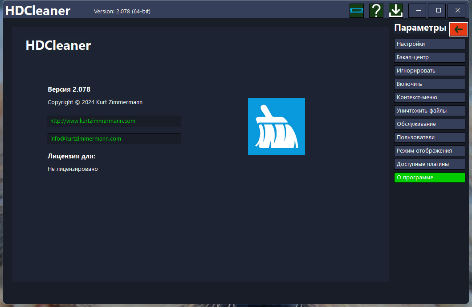Open the Пользователи section
This screenshot has width=472, height=307.
[429, 137]
